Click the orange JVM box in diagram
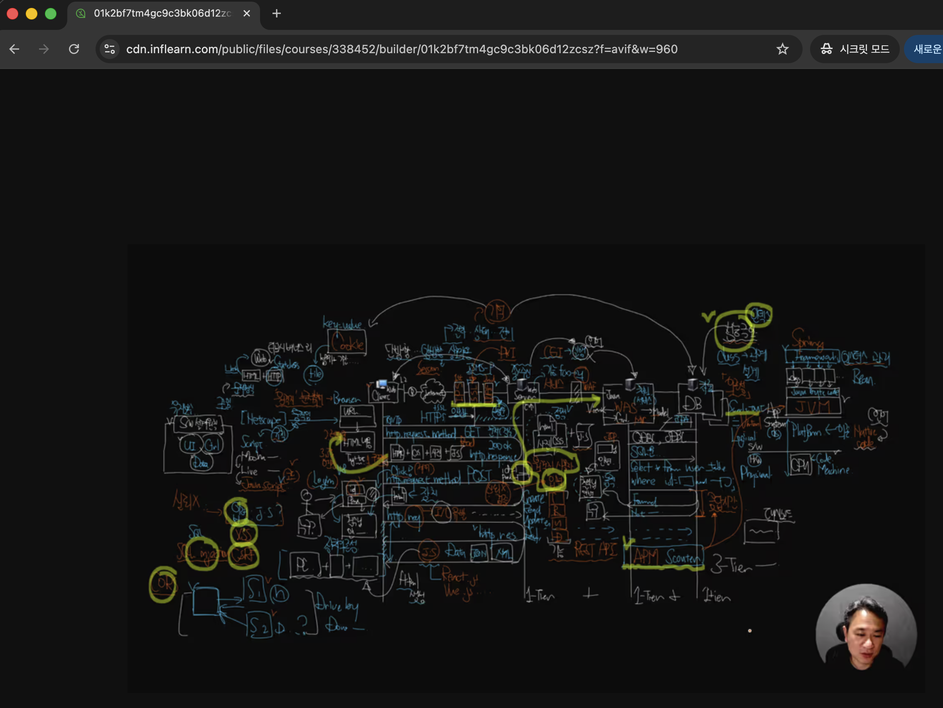 pos(813,406)
